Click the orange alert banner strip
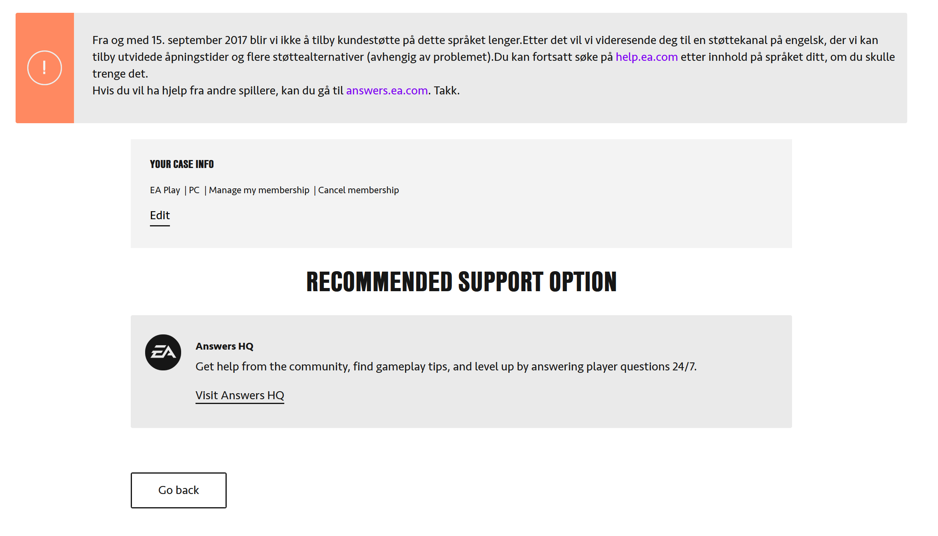 click(45, 68)
